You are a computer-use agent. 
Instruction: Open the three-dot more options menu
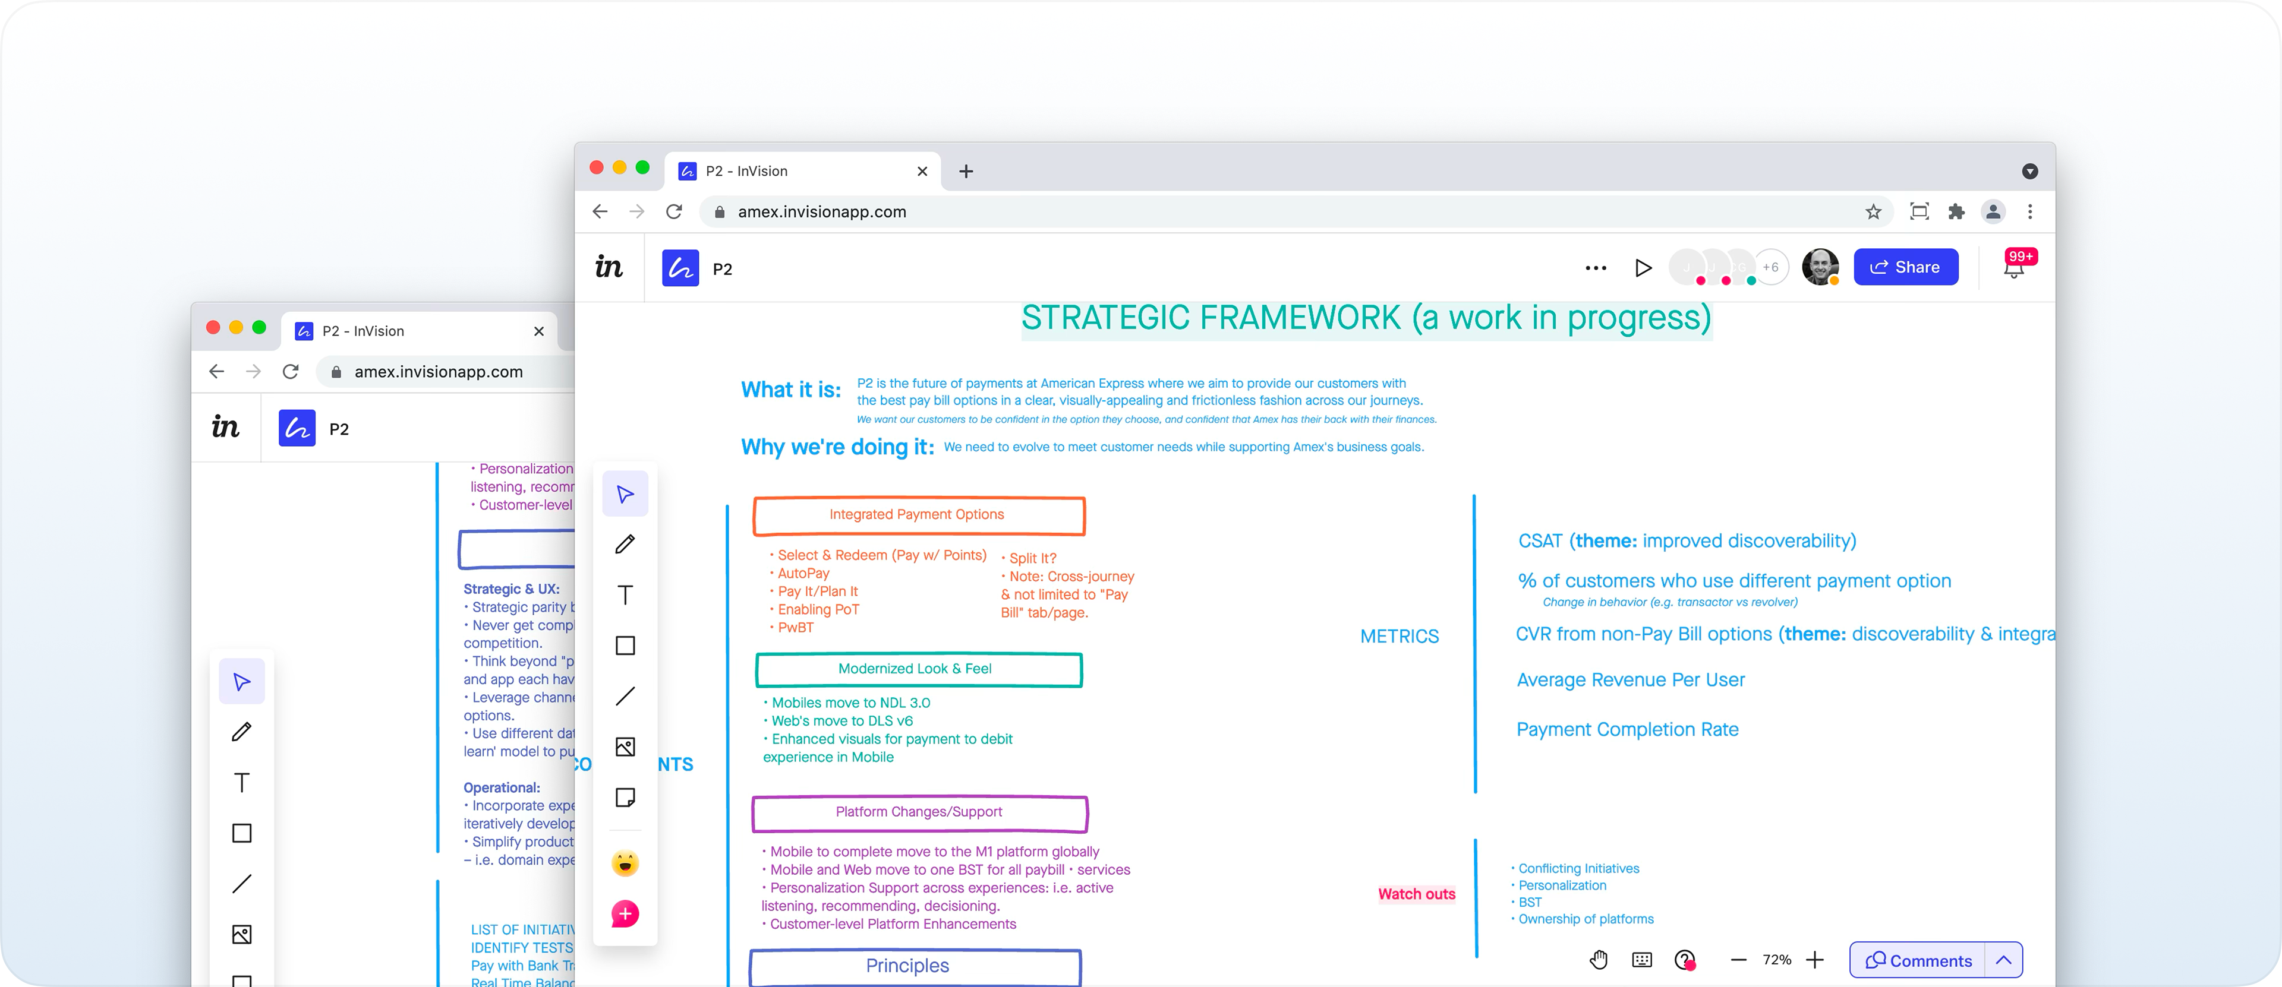pyautogui.click(x=1596, y=267)
